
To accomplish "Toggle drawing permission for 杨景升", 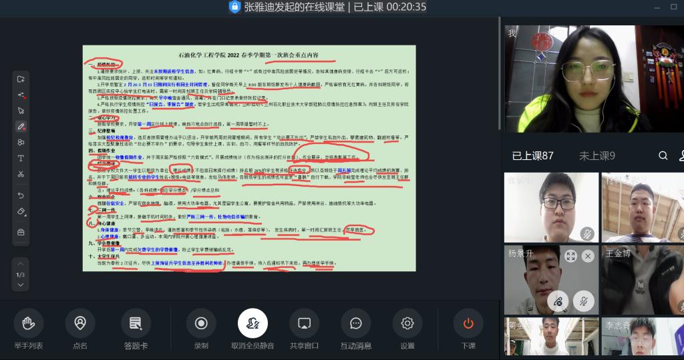I will coord(558,301).
